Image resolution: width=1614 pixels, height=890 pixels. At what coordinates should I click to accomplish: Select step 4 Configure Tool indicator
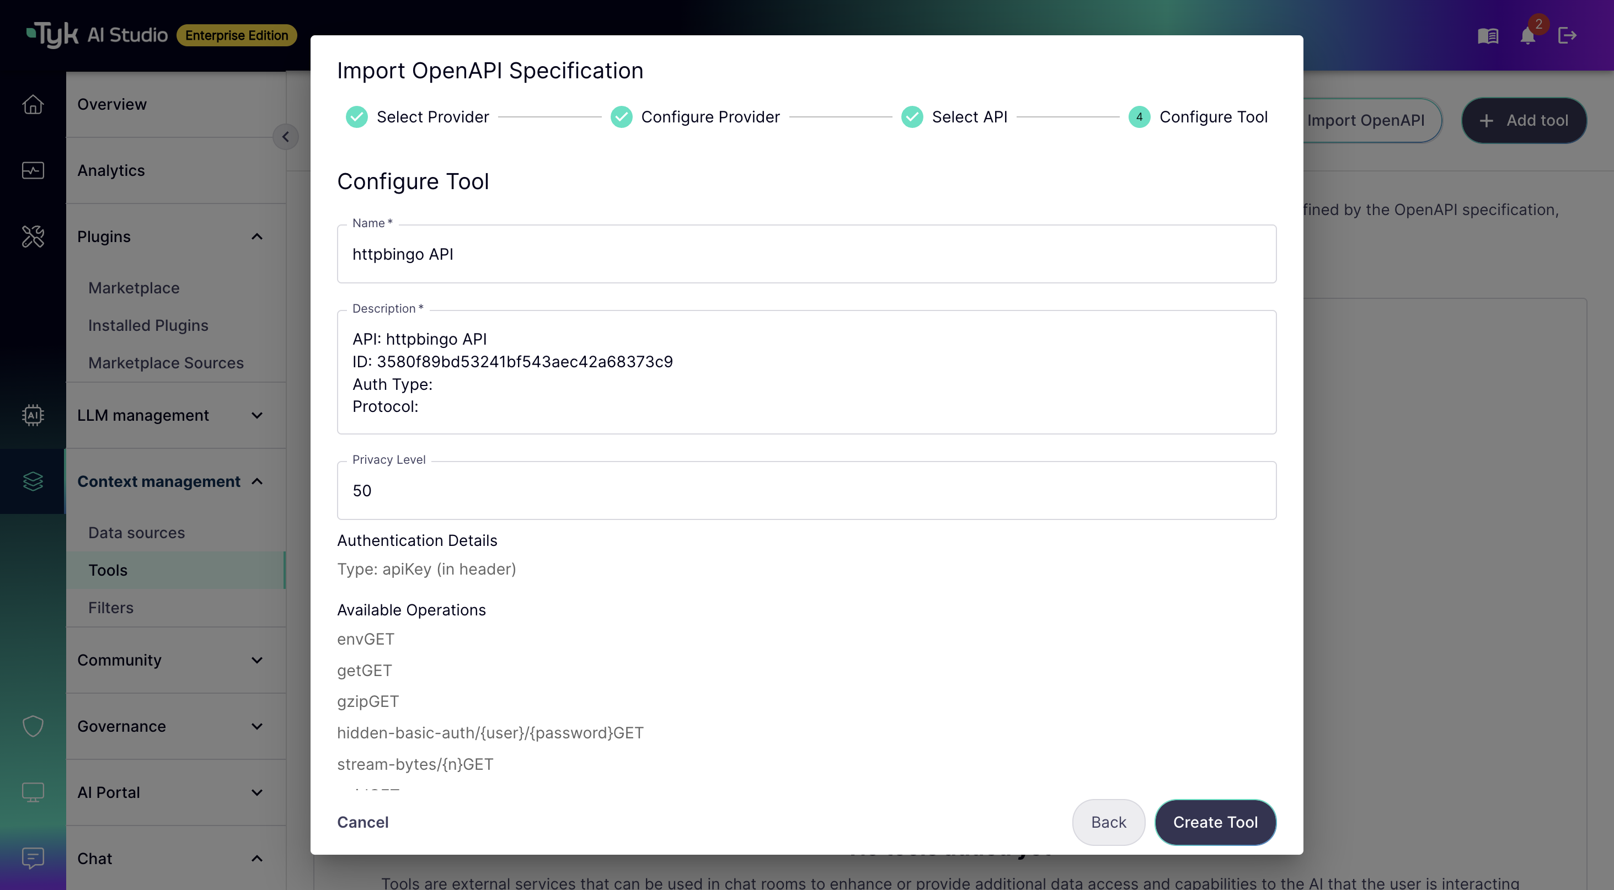point(1139,117)
